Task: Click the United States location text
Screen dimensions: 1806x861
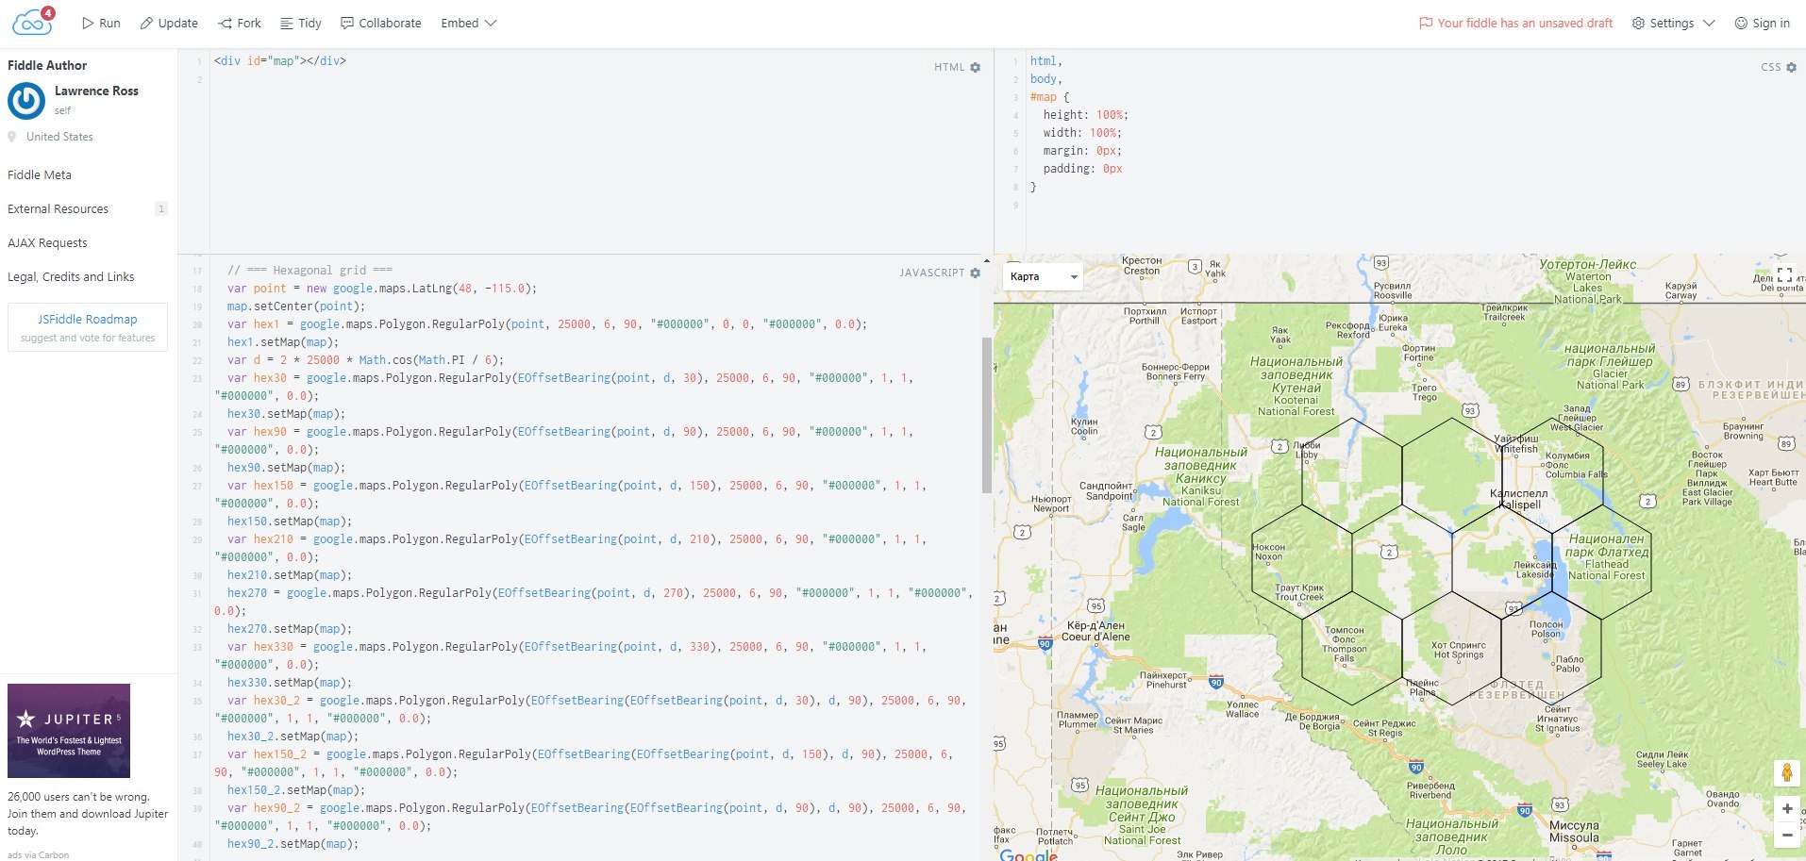Action: pos(59,137)
